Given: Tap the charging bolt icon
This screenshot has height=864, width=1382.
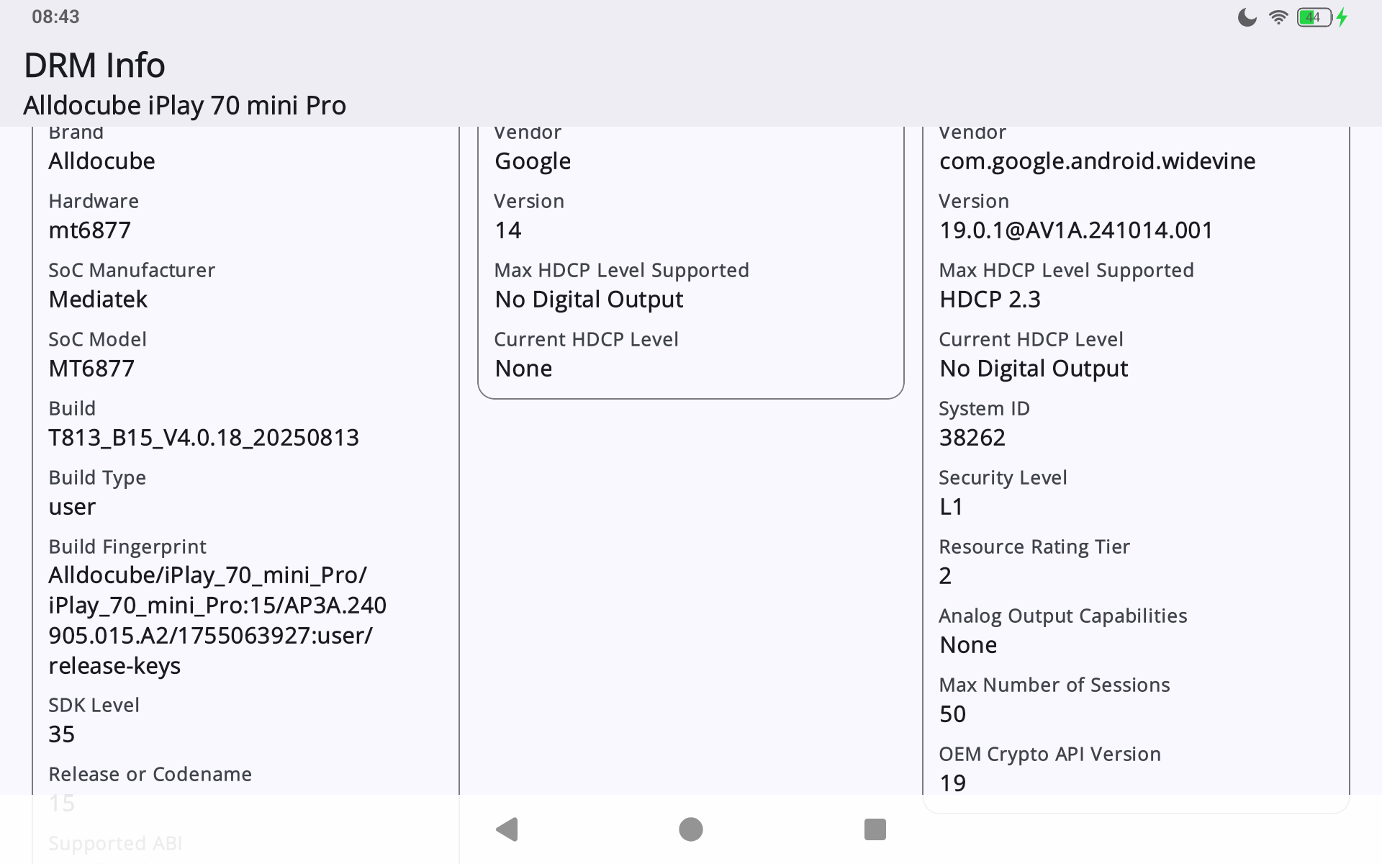Looking at the screenshot, I should 1342,17.
